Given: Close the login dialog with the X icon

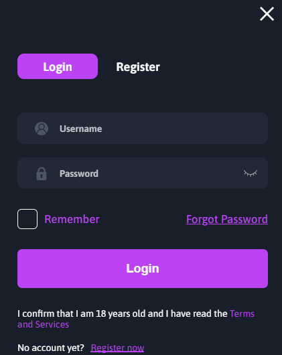Looking at the screenshot, I should (267, 14).
